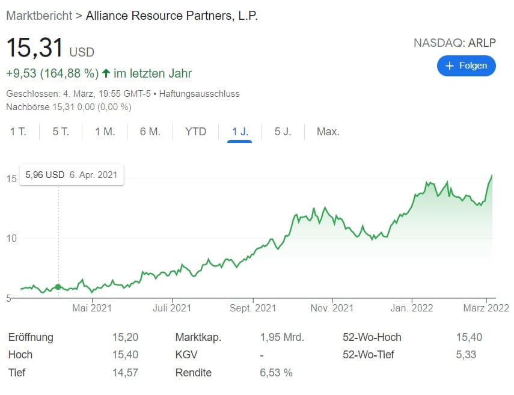
Task: Click the Jan. 2022 axis label
Action: point(412,308)
